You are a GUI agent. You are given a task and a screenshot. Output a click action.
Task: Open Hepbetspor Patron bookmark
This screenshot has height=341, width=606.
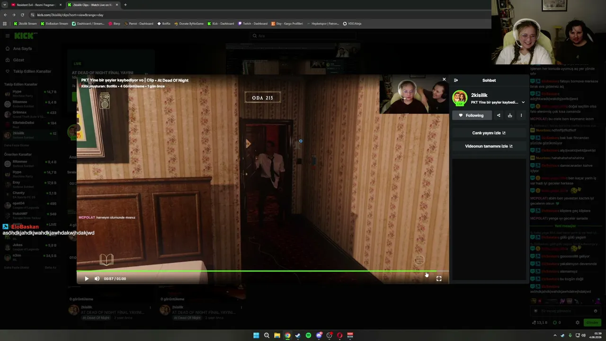click(323, 24)
